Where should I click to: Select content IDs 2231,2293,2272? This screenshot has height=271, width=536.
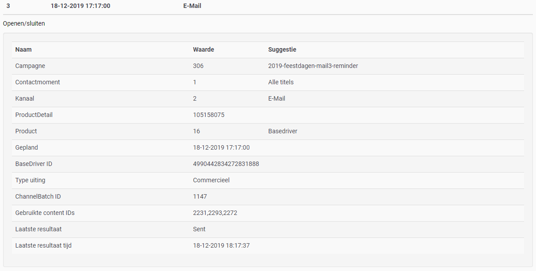(215, 213)
